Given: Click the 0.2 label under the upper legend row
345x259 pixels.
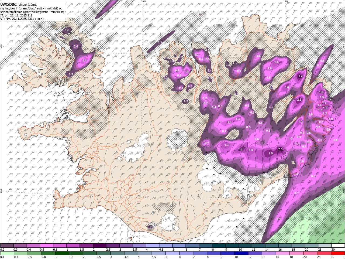Looking at the screenshot, I should tap(2, 250).
